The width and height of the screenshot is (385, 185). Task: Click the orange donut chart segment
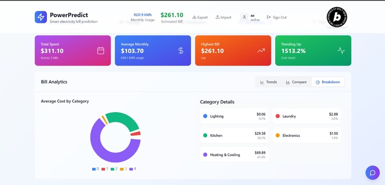(x=105, y=120)
